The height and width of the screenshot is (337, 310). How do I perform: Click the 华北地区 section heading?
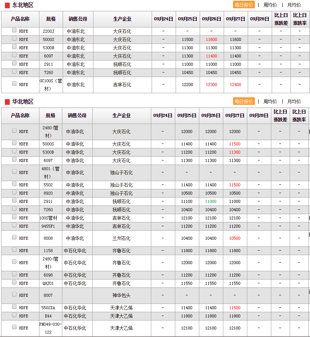[23, 102]
